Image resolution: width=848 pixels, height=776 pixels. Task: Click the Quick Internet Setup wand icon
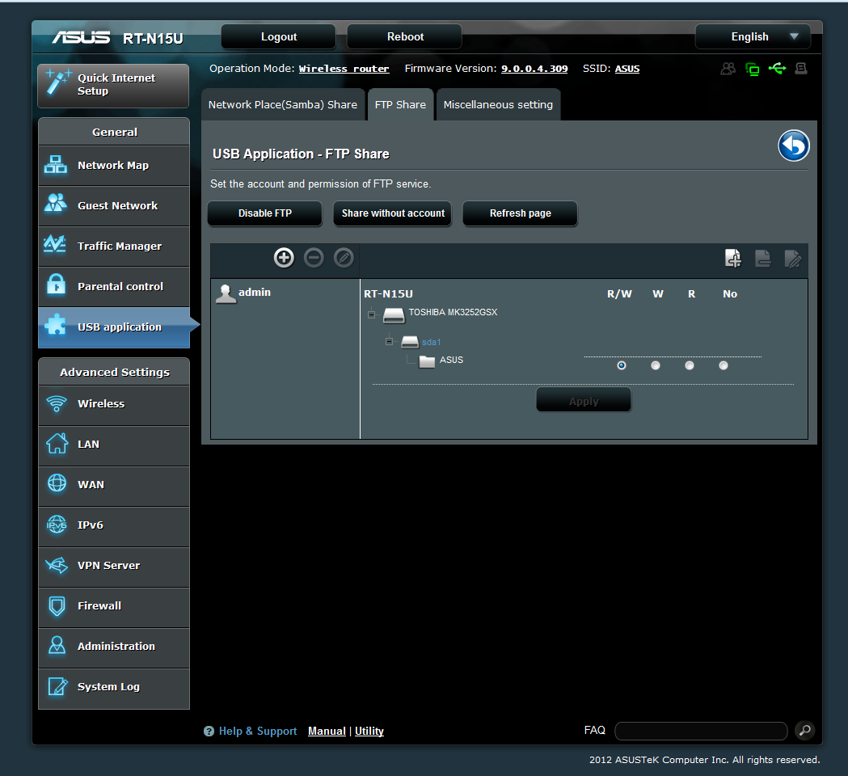(x=58, y=84)
